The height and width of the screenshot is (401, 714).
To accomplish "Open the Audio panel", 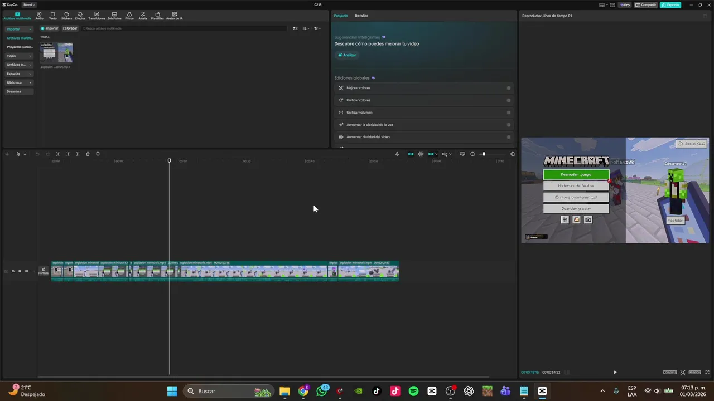I will (x=39, y=16).
